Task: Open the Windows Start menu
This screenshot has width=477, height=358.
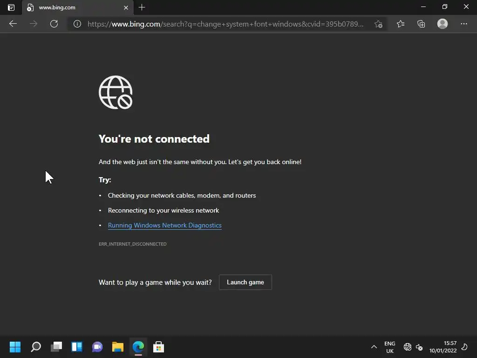Action: (x=15, y=347)
